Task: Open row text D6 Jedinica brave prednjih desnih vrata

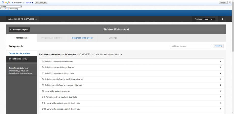Action: pyautogui.click(x=58, y=67)
